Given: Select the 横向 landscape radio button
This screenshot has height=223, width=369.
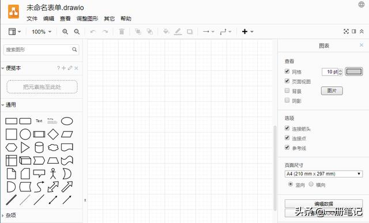Looking at the screenshot, I should pyautogui.click(x=311, y=184).
